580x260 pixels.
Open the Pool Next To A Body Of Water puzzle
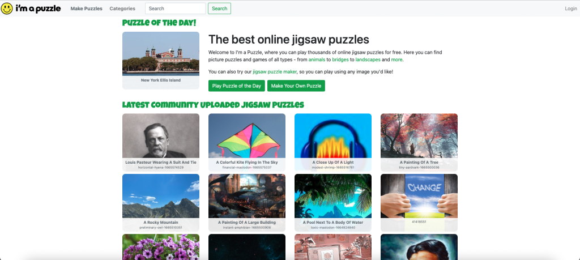tap(333, 203)
